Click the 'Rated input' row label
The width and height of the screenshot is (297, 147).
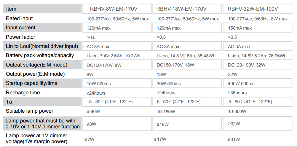point(19,18)
